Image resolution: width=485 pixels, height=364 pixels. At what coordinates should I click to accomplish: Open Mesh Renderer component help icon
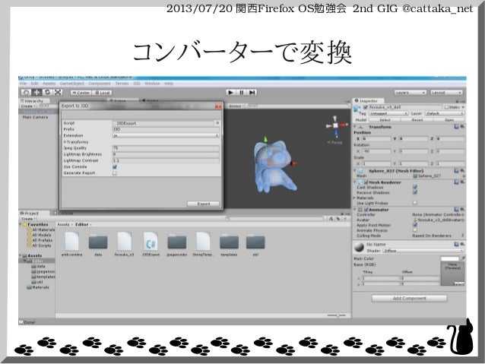pyautogui.click(x=456, y=182)
